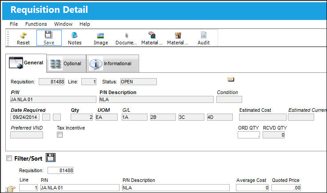Image resolution: width=327 pixels, height=193 pixels.
Task: Click the first Material toolbar icon
Action: 152,38
